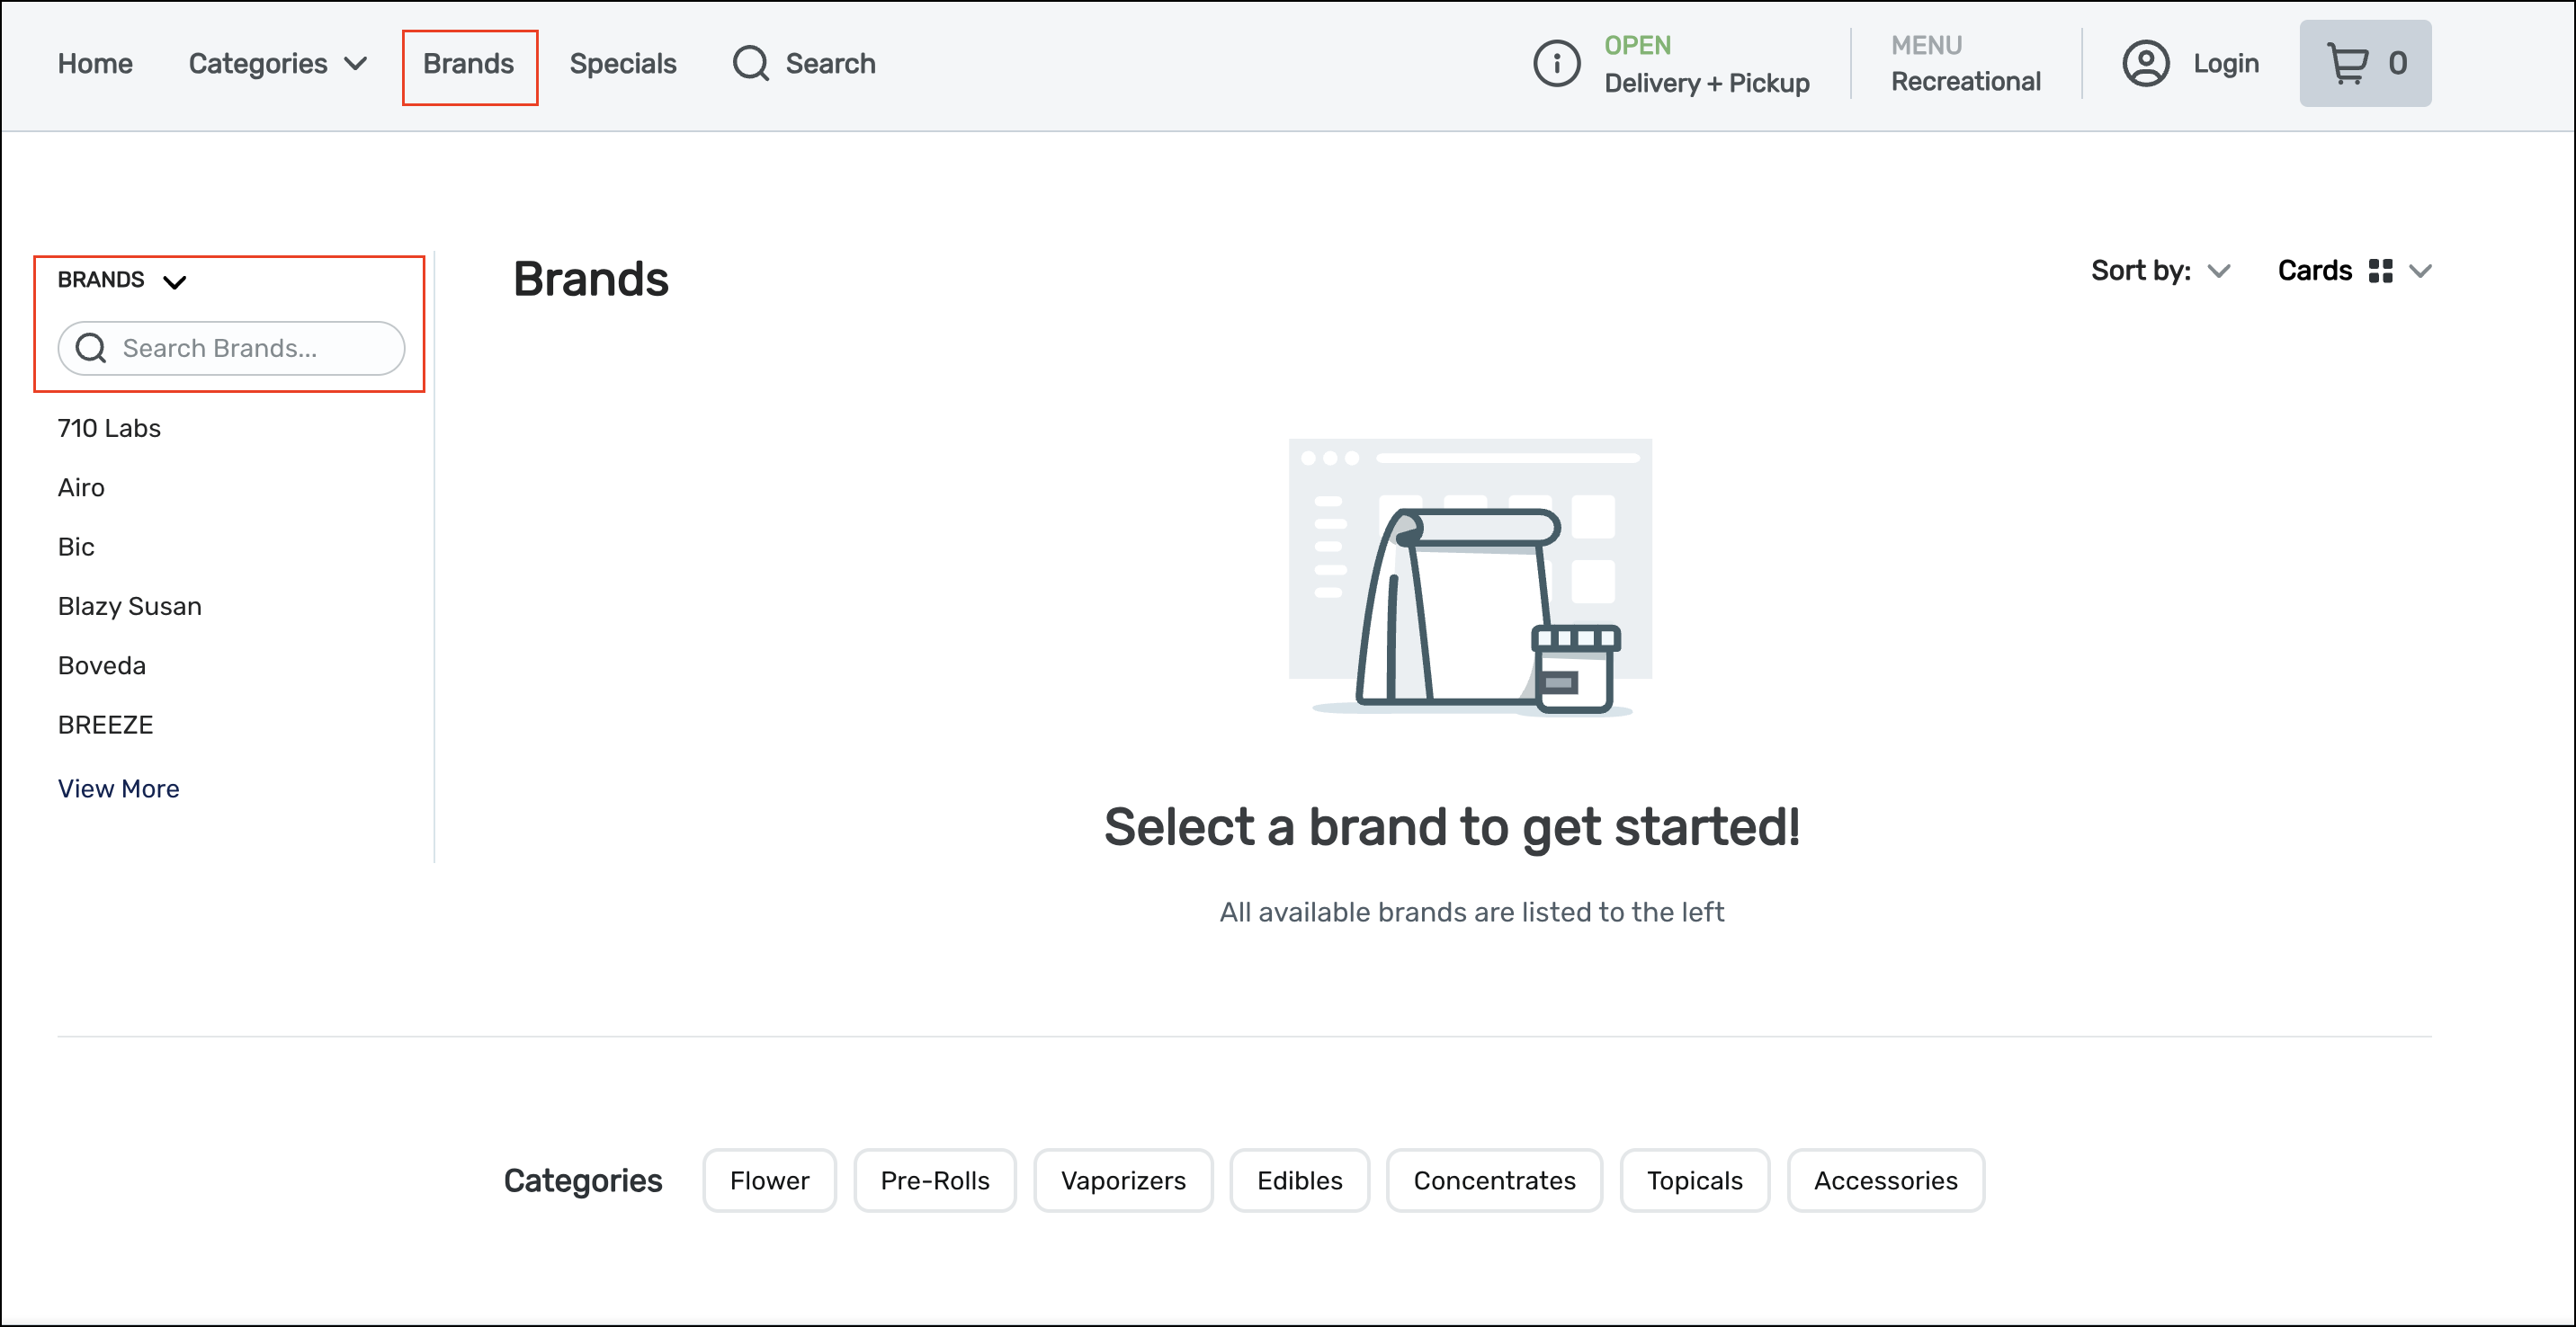Click the Login link
This screenshot has height=1327, width=2576.
tap(2226, 64)
